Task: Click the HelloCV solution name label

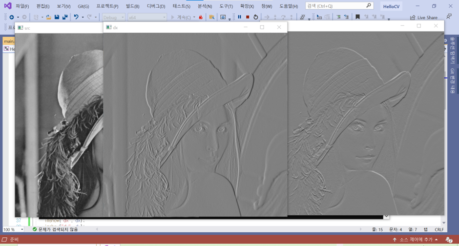Action: (x=391, y=6)
